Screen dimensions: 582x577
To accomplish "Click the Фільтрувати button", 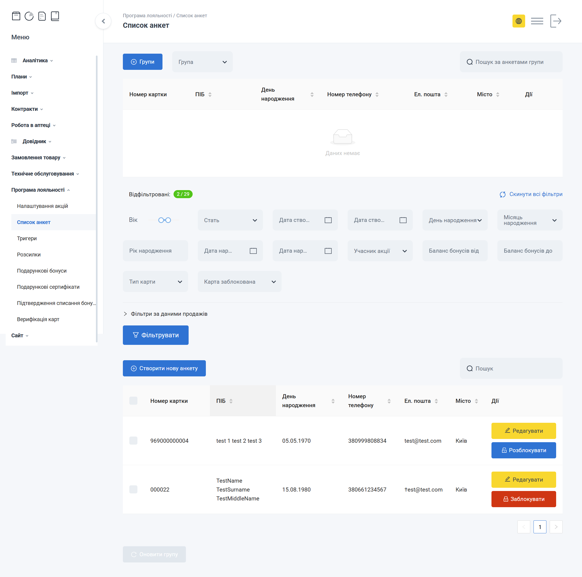I will pos(155,335).
